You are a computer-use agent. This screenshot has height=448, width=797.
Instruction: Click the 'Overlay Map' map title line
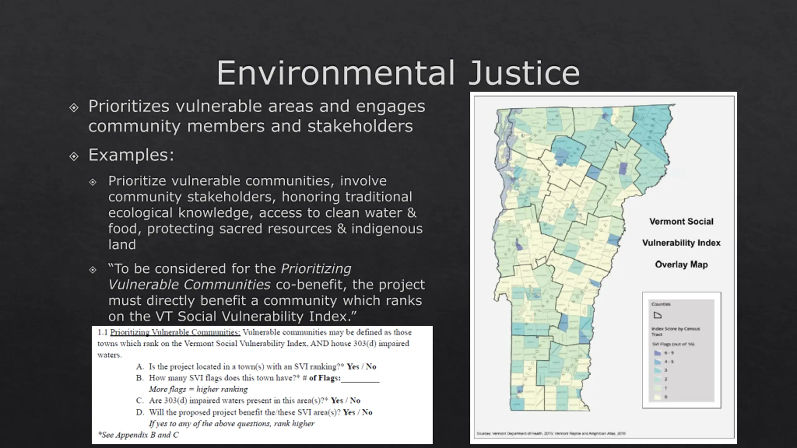(x=681, y=264)
